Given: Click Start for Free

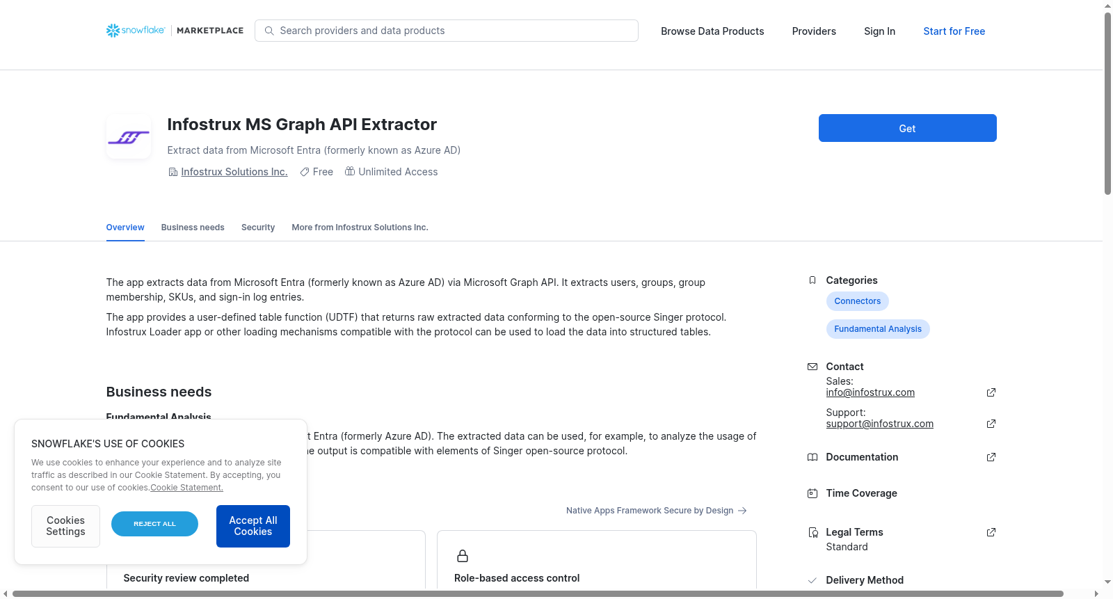Looking at the screenshot, I should (x=954, y=31).
